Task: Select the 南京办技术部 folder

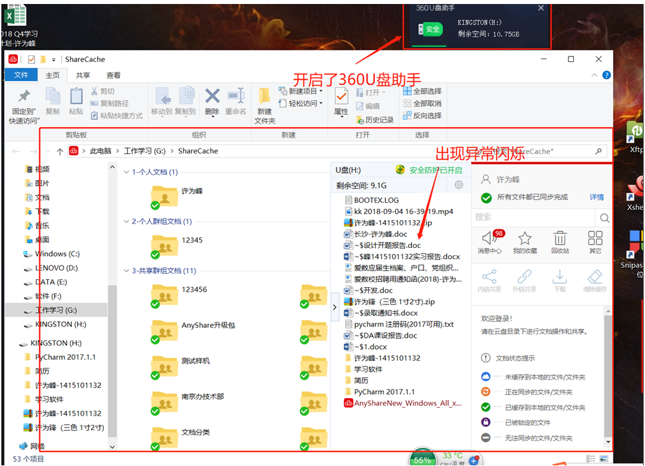Action: 164,403
